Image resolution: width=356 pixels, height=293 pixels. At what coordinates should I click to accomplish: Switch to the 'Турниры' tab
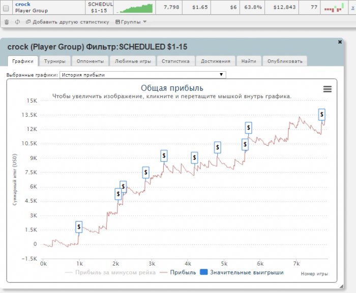click(55, 61)
